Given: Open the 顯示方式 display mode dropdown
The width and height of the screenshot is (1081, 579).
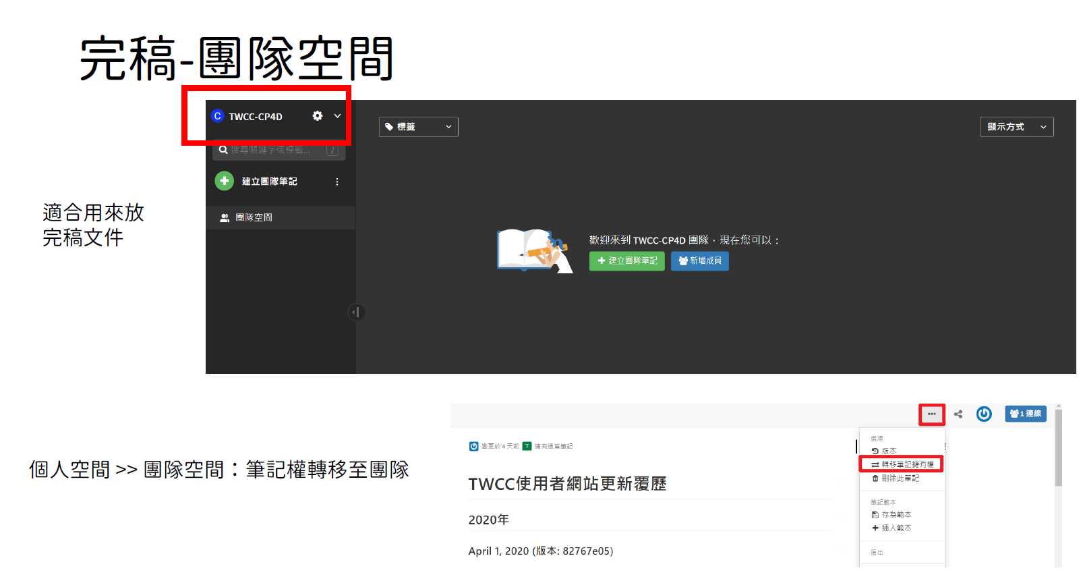Looking at the screenshot, I should pos(1016,127).
